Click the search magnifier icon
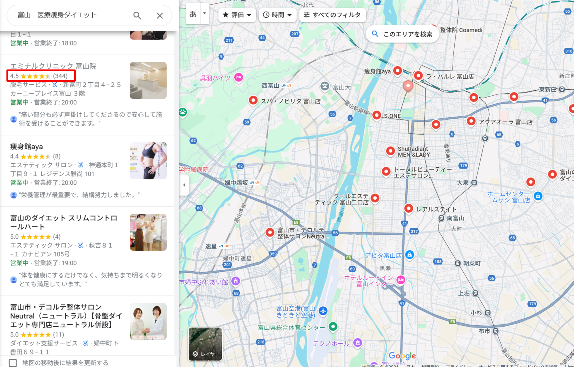 tap(137, 16)
